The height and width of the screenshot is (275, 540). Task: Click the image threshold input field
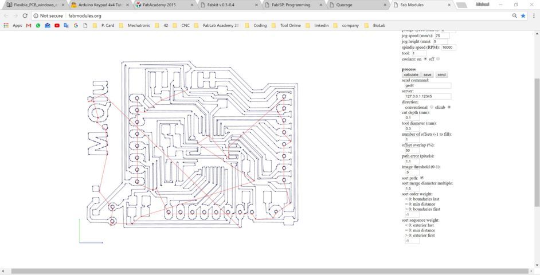pyautogui.click(x=412, y=172)
